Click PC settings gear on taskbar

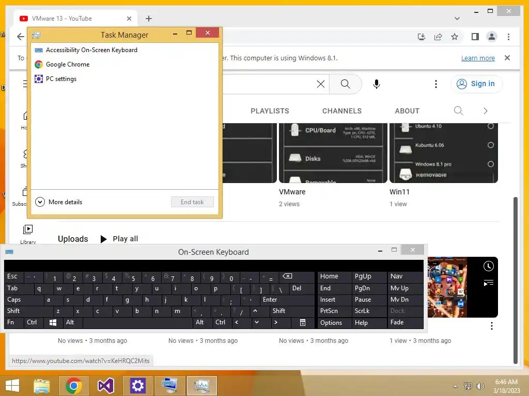point(137,386)
